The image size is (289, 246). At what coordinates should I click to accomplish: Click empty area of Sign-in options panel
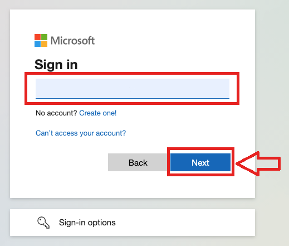185,223
